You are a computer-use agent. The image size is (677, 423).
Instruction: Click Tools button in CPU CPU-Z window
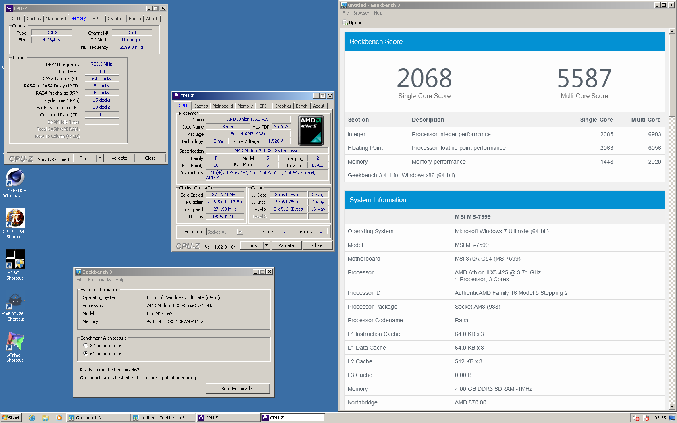click(x=252, y=245)
